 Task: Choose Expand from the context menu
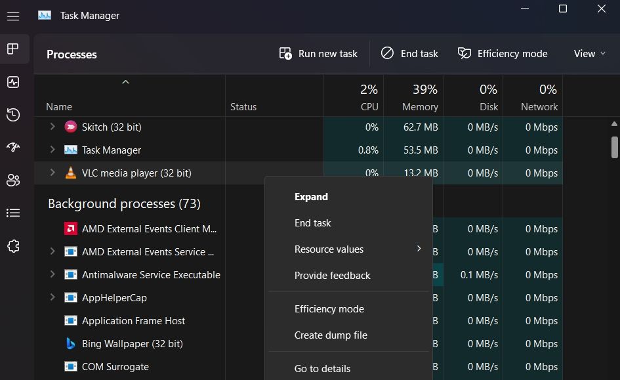click(x=349, y=196)
